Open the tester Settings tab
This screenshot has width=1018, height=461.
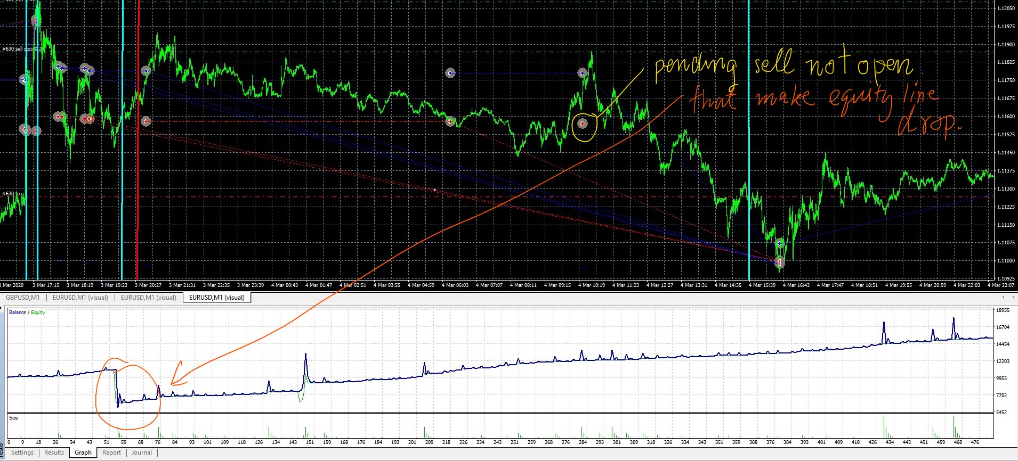point(22,452)
